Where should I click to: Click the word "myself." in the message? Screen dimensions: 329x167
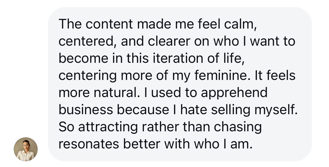coord(276,110)
